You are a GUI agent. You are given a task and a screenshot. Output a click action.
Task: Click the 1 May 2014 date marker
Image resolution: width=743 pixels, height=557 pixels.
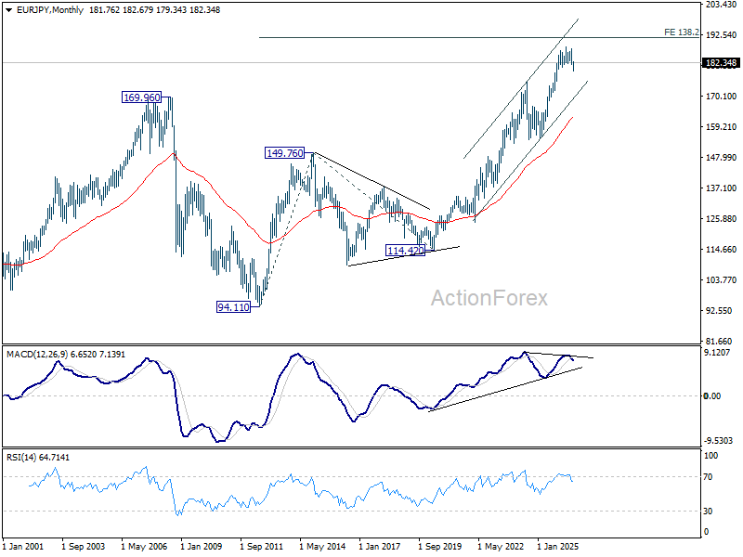click(322, 547)
